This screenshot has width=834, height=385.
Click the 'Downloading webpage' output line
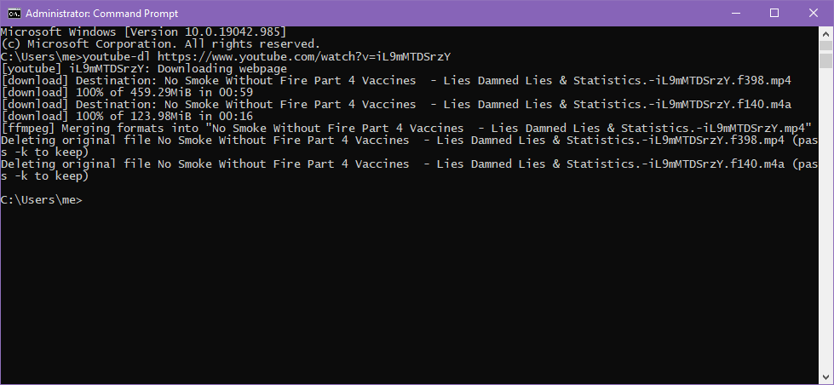[144, 69]
